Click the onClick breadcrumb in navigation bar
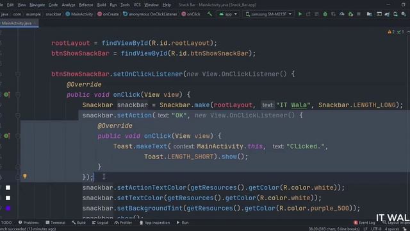This screenshot has height=231, width=410. point(191,14)
